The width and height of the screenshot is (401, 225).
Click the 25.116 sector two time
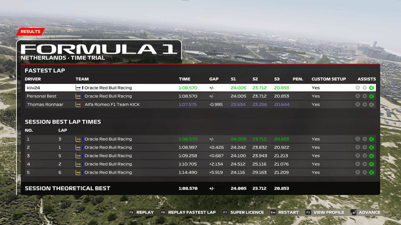pyautogui.click(x=259, y=164)
